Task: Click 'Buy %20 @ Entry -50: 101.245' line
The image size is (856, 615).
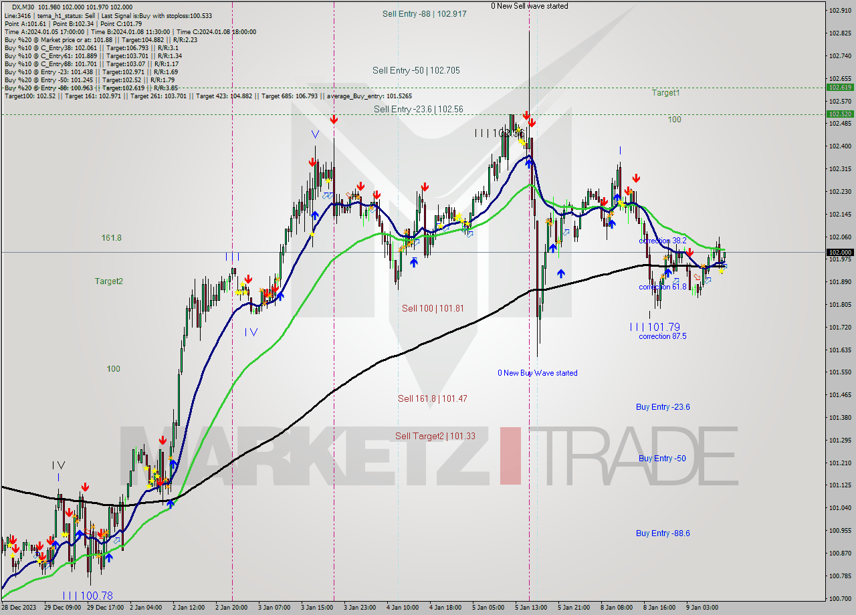Action: pos(89,80)
